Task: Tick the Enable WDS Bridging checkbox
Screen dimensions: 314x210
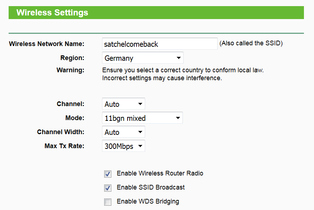Action: point(108,202)
